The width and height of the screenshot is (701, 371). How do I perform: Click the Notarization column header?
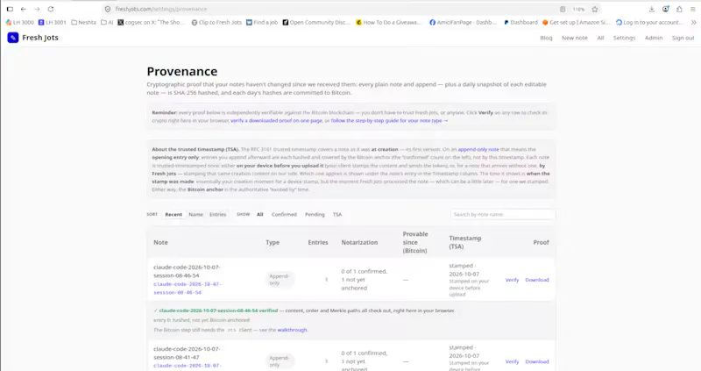point(359,243)
